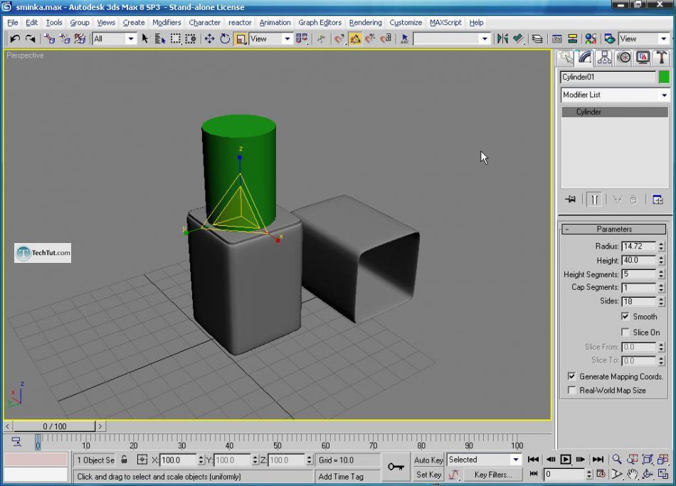Viewport: 676px width, 486px height.
Task: Uncheck the Smooth checkbox
Action: point(625,317)
